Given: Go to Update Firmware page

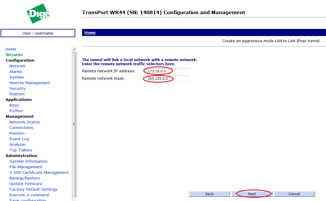Looking at the screenshot, I should pyautogui.click(x=26, y=184).
